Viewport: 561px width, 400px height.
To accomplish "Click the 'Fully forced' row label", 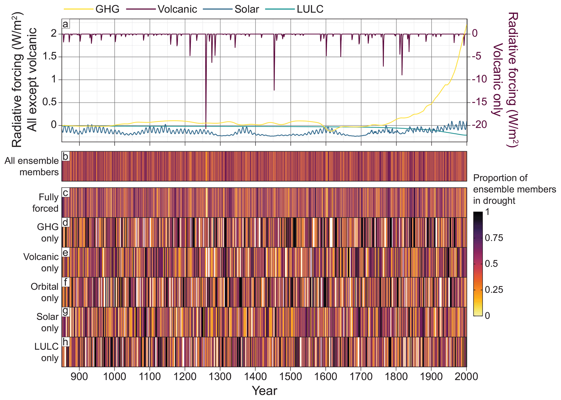I will click(x=46, y=203).
